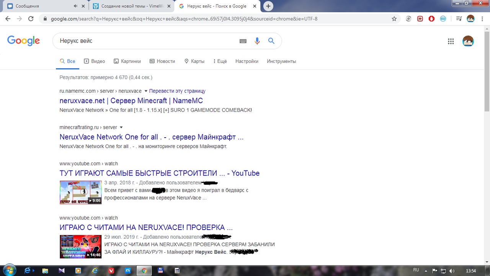Reload the page with the refresh icon
Viewport: 490px width, 276px height.
pos(31,18)
